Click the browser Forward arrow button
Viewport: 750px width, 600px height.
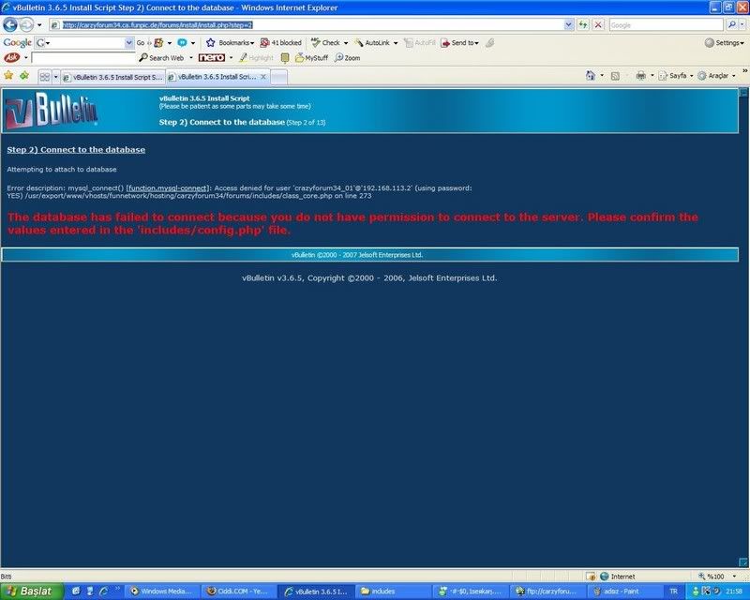click(27, 24)
